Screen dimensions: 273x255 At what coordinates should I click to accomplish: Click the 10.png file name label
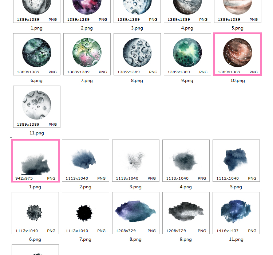(238, 81)
